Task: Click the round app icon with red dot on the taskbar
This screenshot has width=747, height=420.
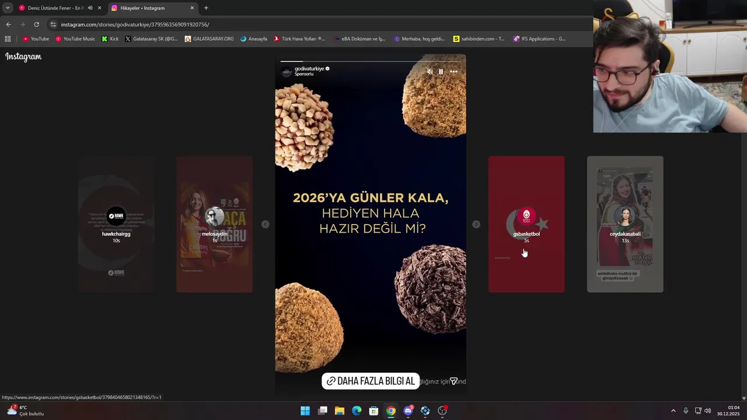Action: click(442, 411)
